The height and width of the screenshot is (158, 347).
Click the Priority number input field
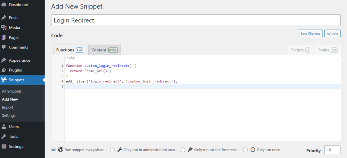click(332, 150)
